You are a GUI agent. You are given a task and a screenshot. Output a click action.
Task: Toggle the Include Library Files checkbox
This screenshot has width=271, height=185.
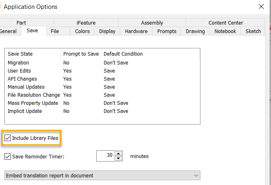click(x=8, y=138)
